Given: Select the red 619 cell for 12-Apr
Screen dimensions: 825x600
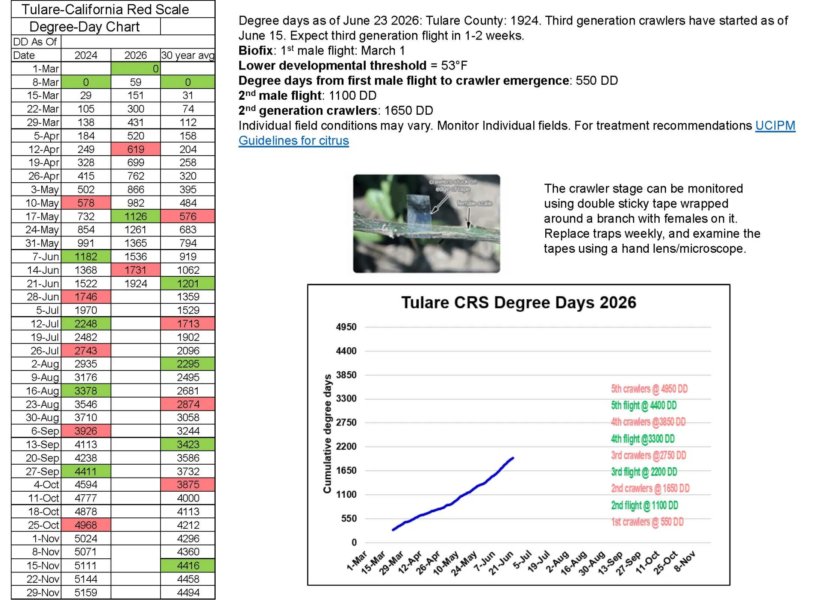Looking at the screenshot, I should pyautogui.click(x=136, y=149).
